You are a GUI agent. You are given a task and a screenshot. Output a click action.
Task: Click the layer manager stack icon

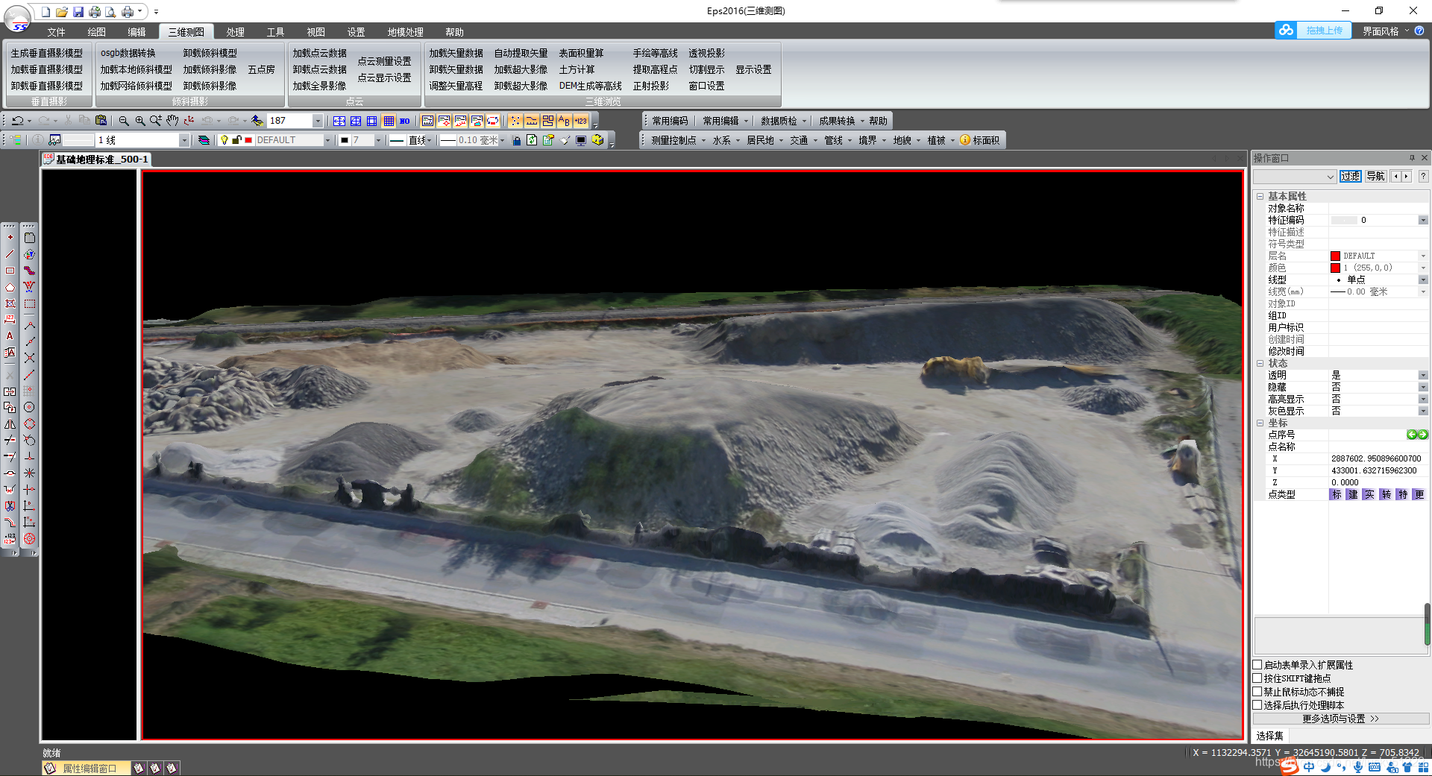pyautogui.click(x=204, y=140)
